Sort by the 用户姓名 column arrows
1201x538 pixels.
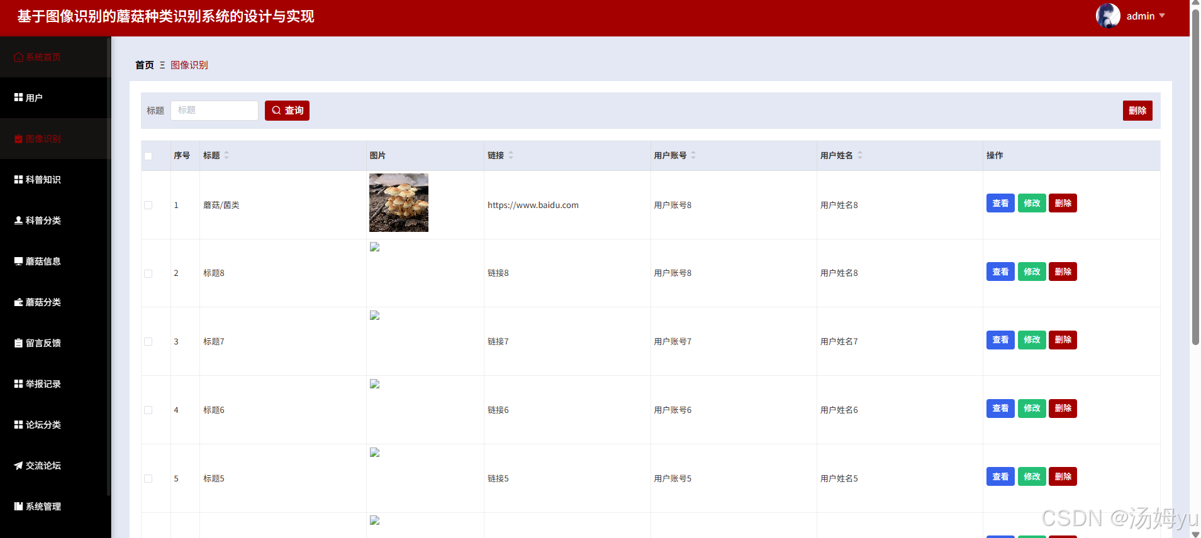coord(860,155)
